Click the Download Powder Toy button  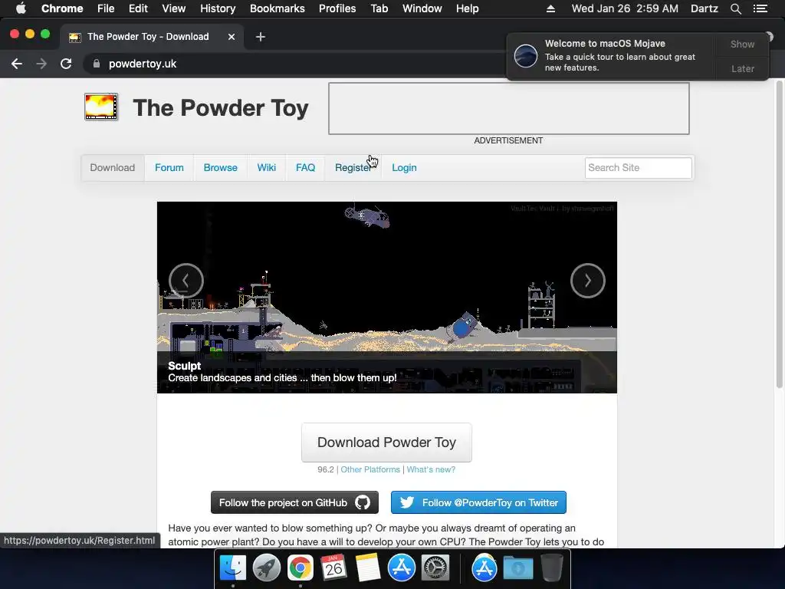pos(386,443)
